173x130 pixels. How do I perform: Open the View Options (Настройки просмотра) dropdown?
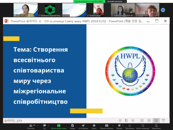(116, 1)
